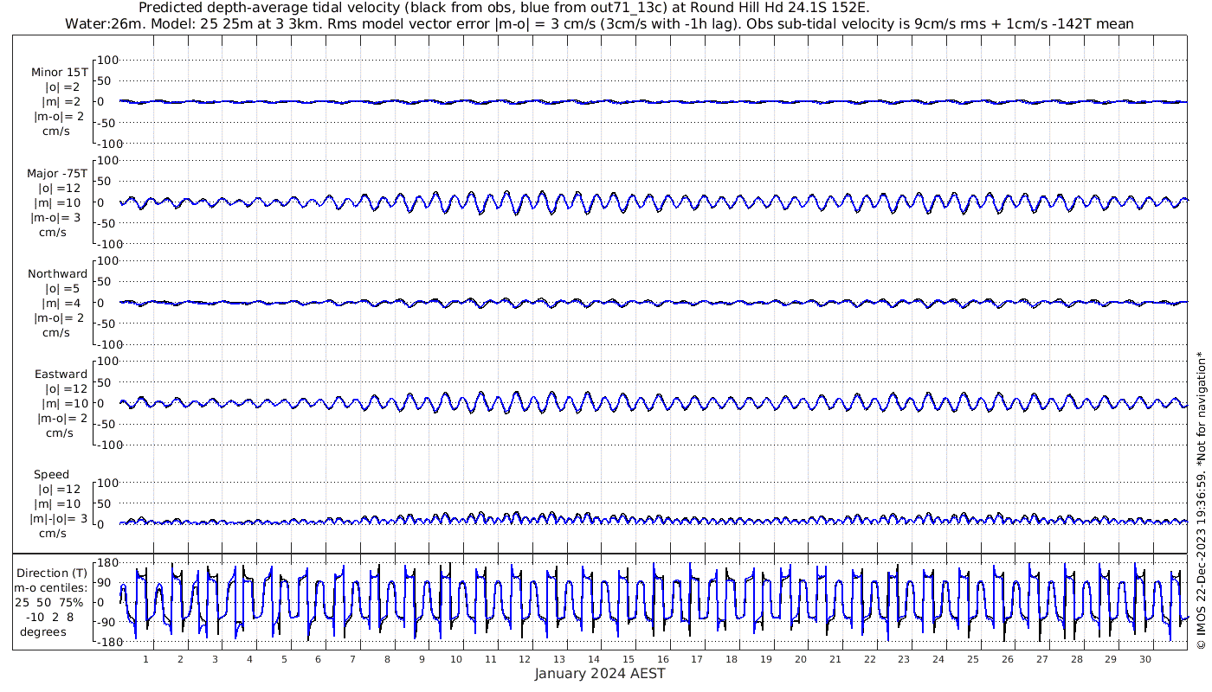Click the 'degrees' unit label
Screen dimensions: 1212x692
(44, 632)
